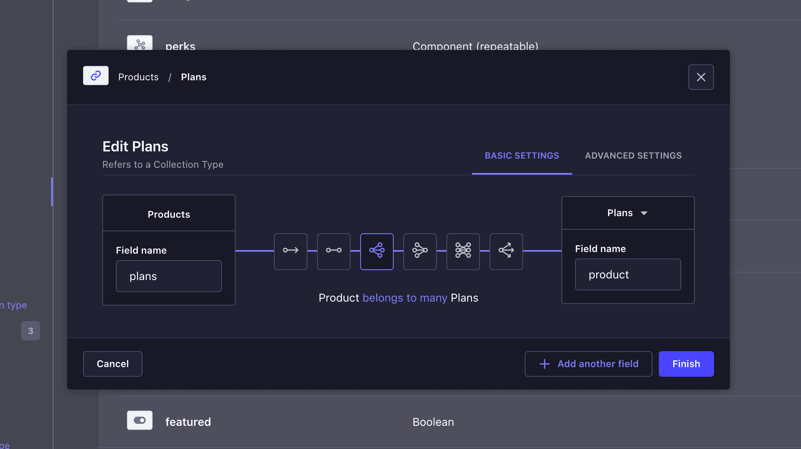Click the product field name input
This screenshot has width=801, height=449.
628,274
